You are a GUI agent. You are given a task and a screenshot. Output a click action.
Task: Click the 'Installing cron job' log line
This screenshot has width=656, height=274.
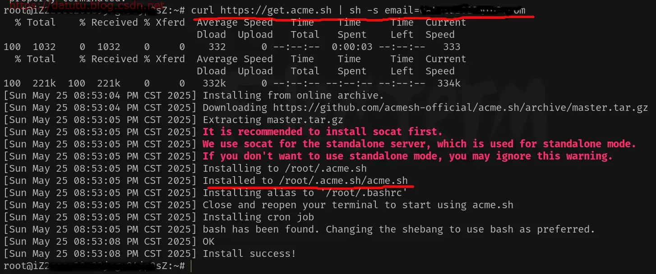tap(258, 217)
